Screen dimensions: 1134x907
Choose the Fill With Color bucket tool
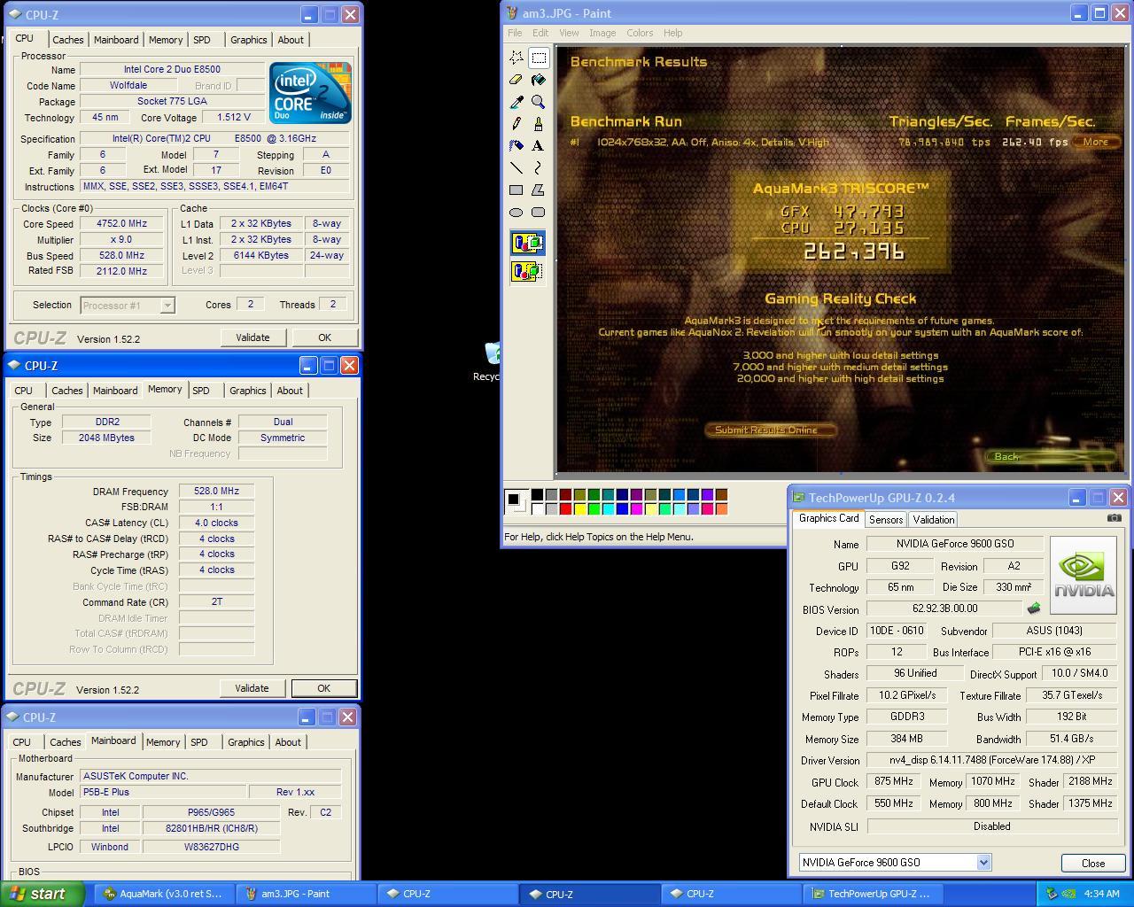538,80
